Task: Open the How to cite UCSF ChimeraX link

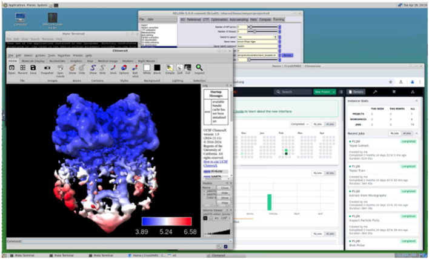Action: click(x=216, y=163)
